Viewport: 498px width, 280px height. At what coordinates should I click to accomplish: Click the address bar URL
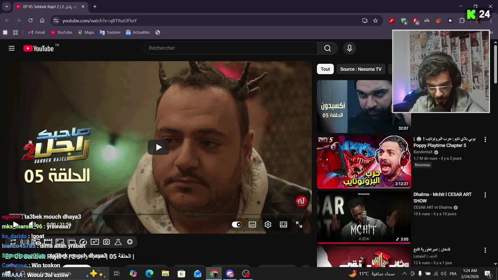click(100, 21)
